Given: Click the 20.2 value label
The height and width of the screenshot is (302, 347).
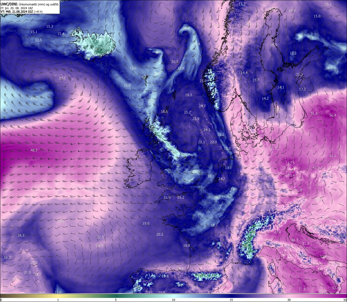Looking at the screenshot, I should pos(160,235).
